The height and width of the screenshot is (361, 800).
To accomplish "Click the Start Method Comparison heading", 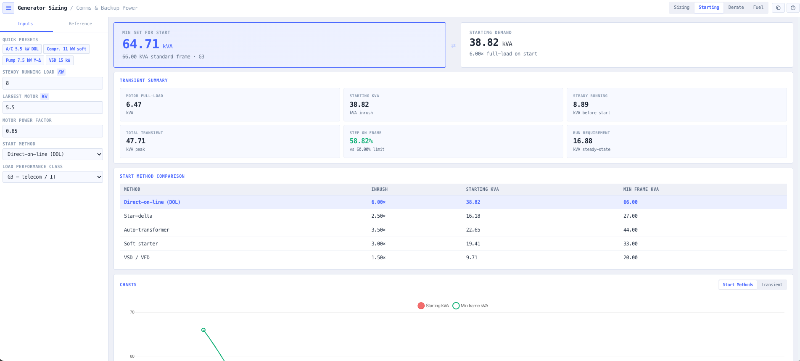I will 152,177.
